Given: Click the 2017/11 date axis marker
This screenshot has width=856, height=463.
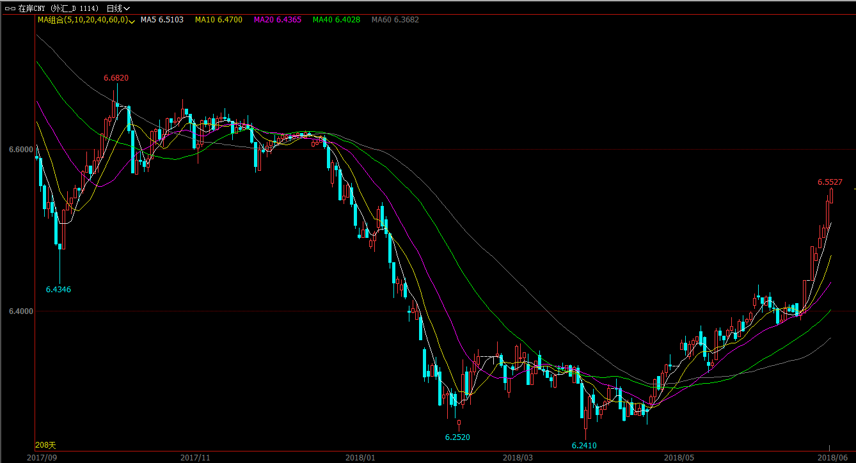Looking at the screenshot, I should point(195,457).
